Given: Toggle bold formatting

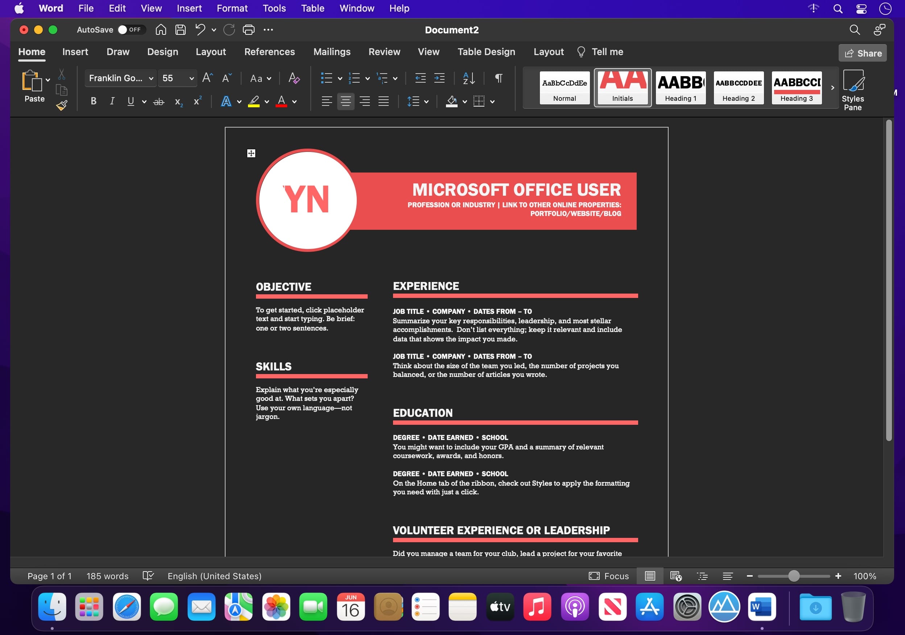Looking at the screenshot, I should pos(94,101).
